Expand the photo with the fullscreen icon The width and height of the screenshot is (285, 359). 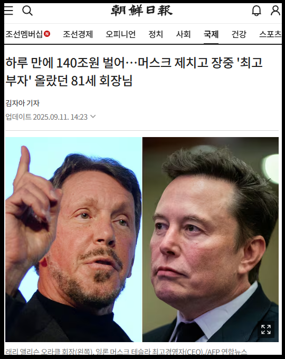click(x=266, y=329)
